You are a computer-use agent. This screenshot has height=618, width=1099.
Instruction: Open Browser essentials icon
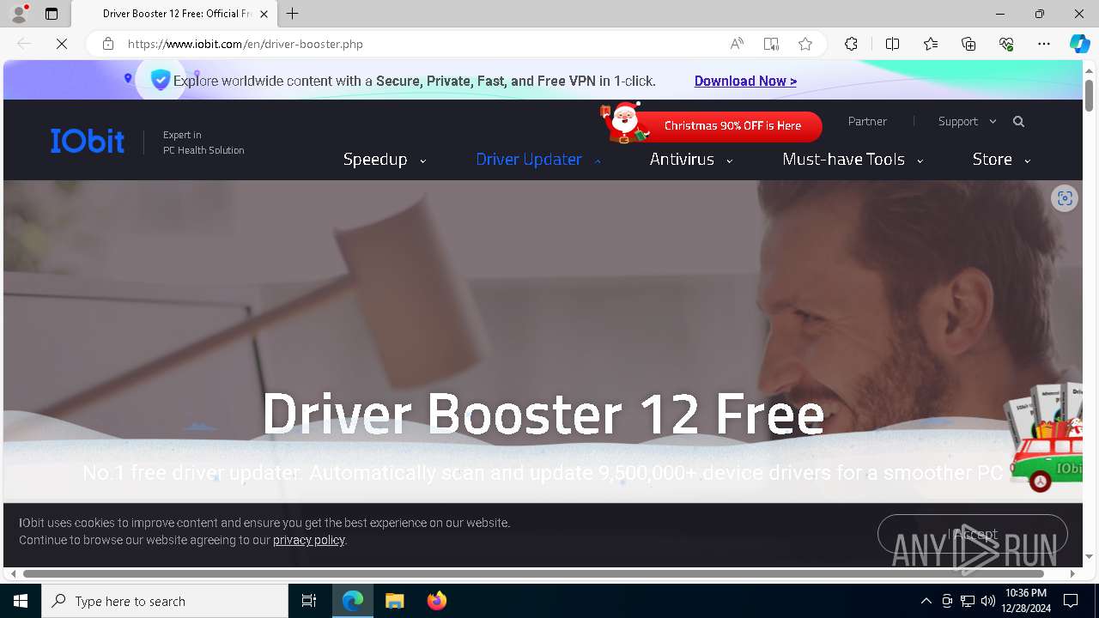pyautogui.click(x=1006, y=44)
